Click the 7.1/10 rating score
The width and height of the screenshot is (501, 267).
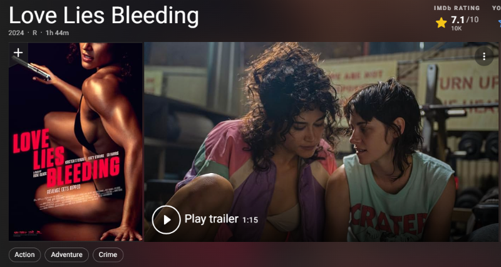point(465,20)
